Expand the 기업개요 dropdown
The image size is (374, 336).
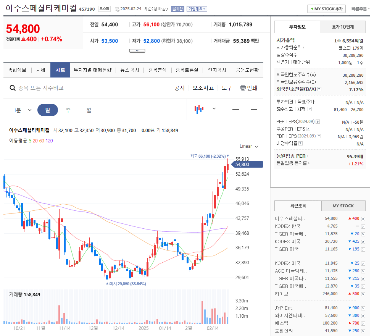click(x=197, y=8)
